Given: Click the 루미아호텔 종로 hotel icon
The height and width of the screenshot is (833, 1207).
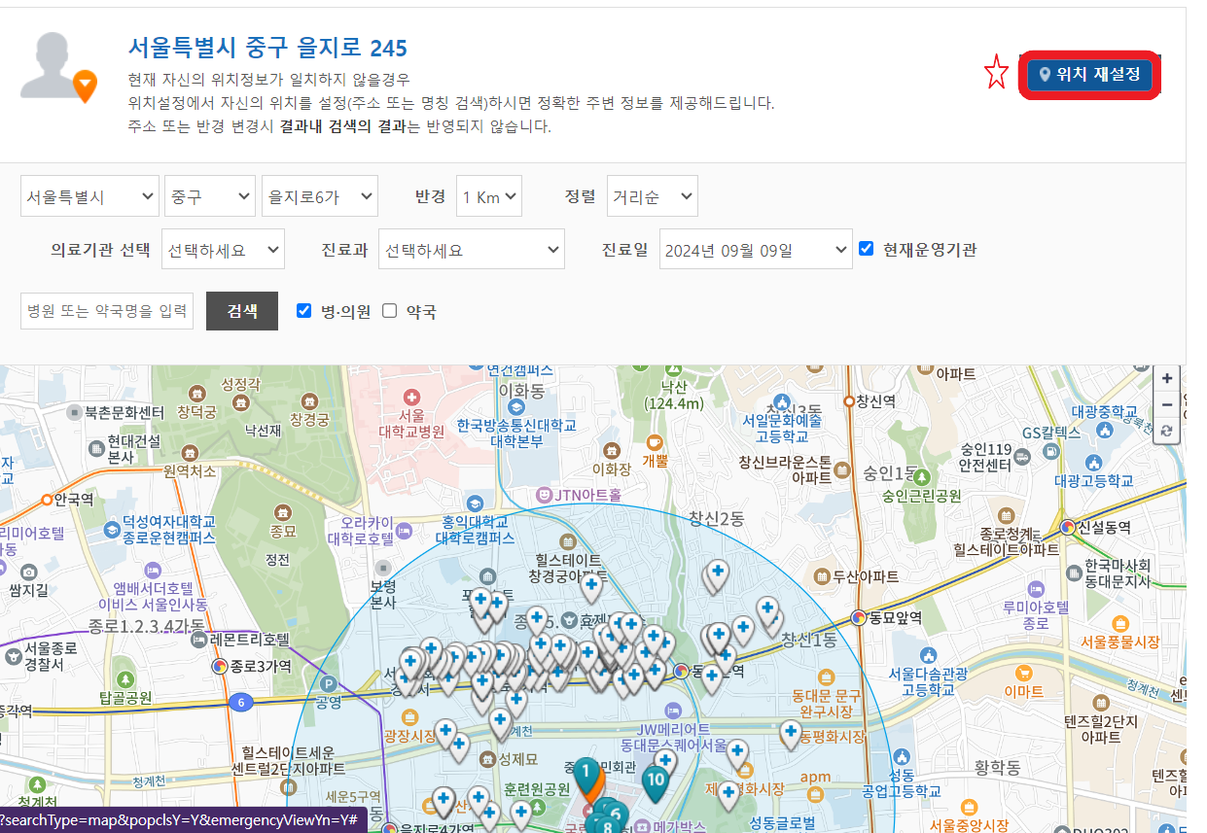Looking at the screenshot, I should click(x=1036, y=589).
